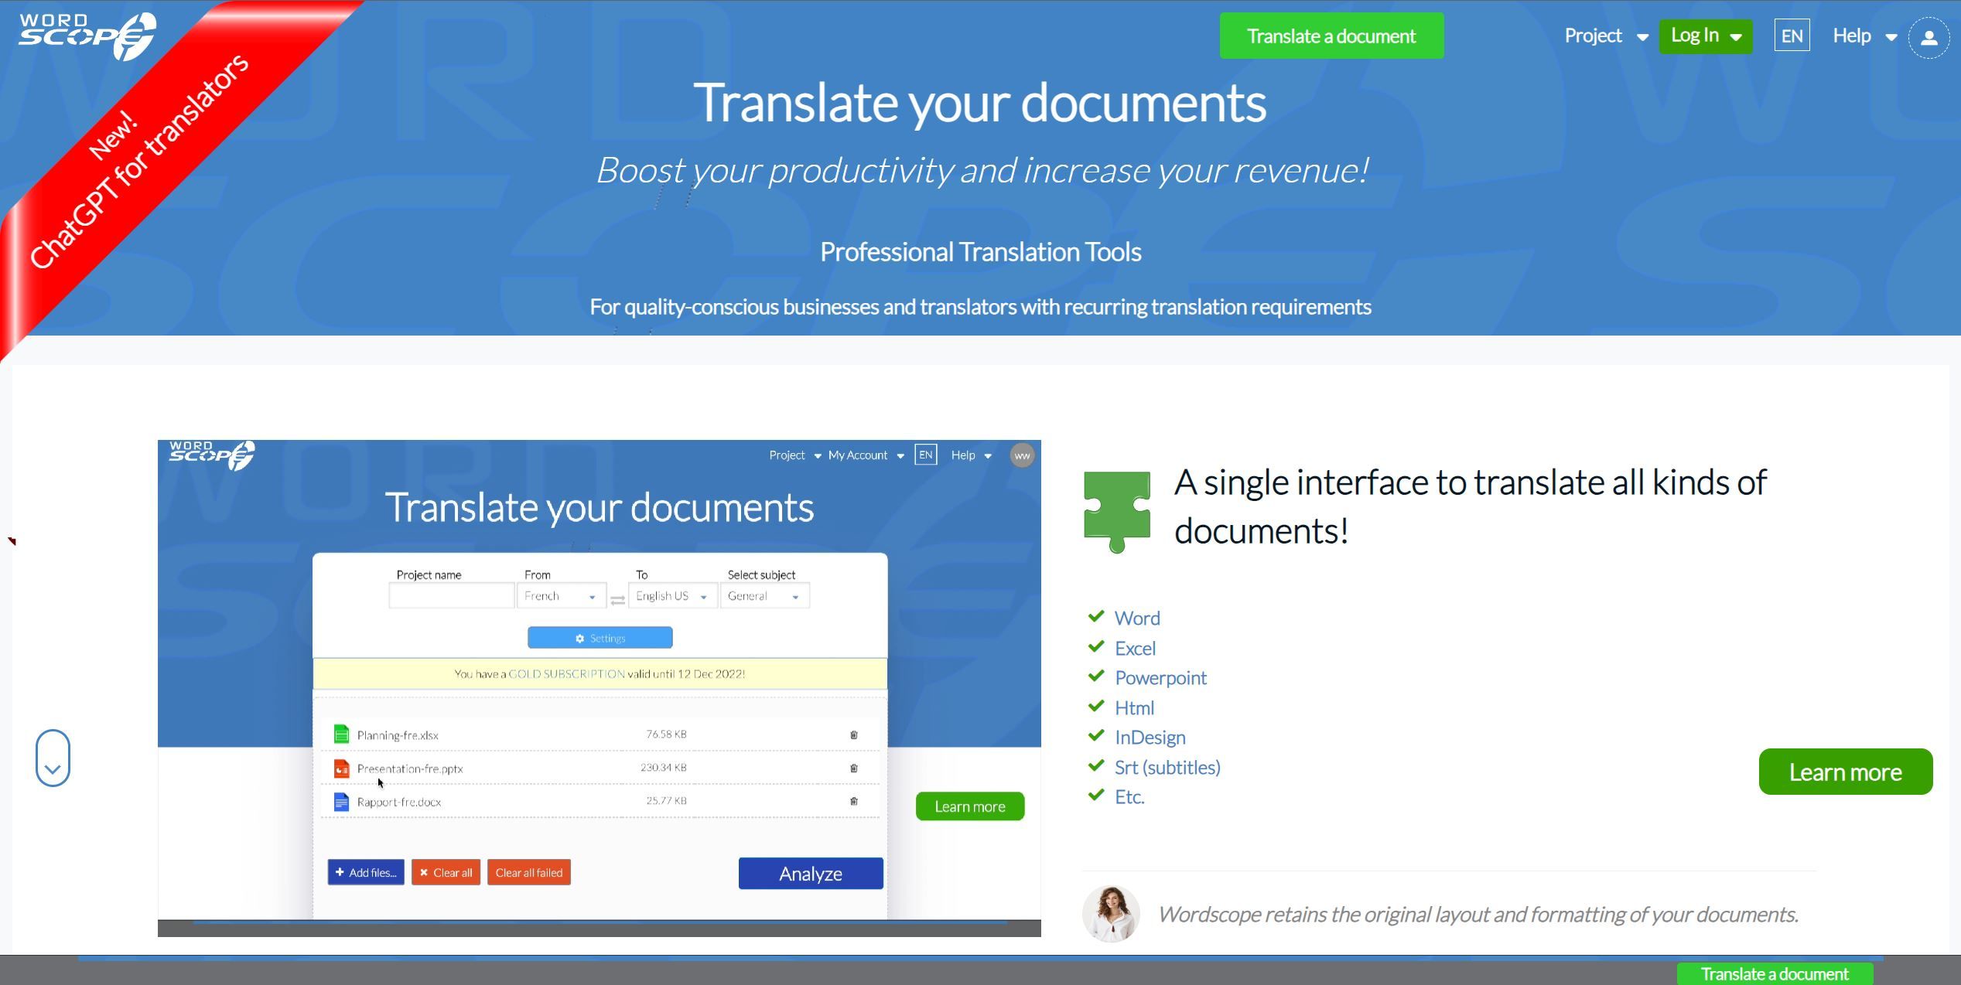This screenshot has height=985, width=1961.
Task: Click the swap languages arrows icon in preview
Action: pos(617,599)
